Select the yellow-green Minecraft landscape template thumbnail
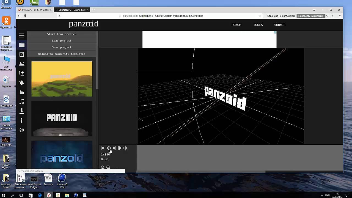Screen dimensions: 352x198 coord(62,79)
